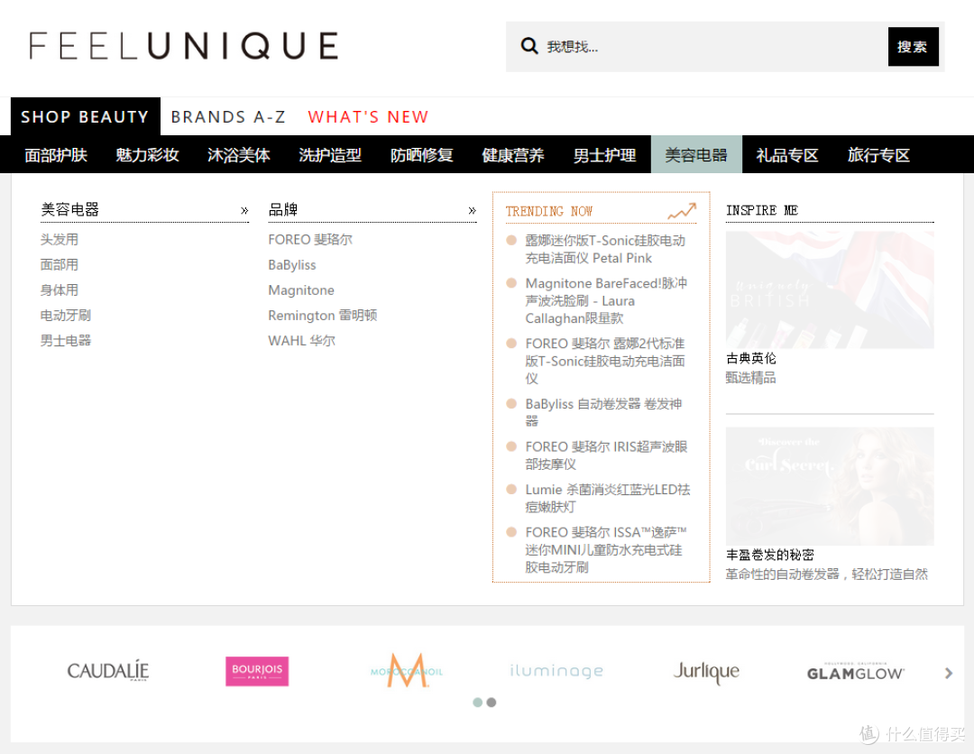974x754 pixels.
Task: Click the Curl Secret banner image
Action: click(x=830, y=486)
